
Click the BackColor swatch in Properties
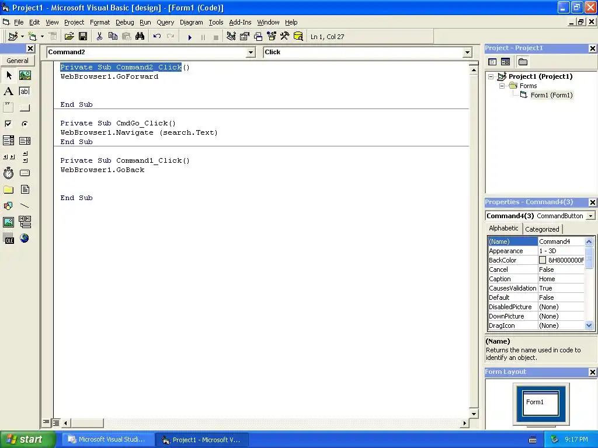543,260
